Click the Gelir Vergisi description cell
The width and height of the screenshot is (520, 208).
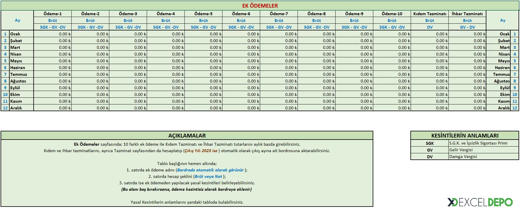tap(484, 150)
